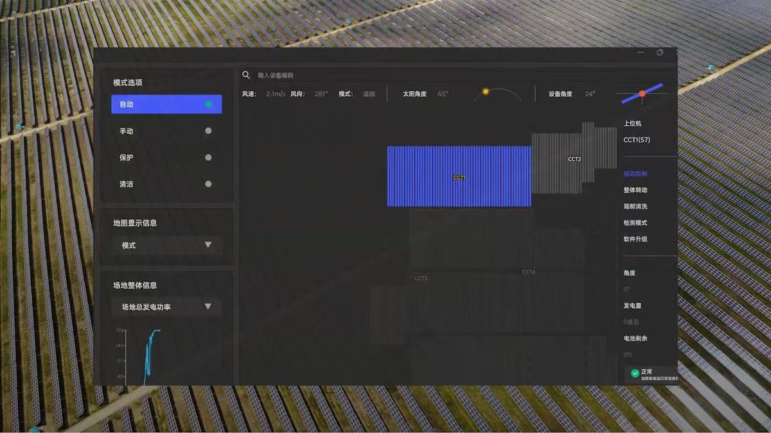The image size is (771, 433).
Task: Click the CCT4 array label on map
Action: click(x=529, y=272)
